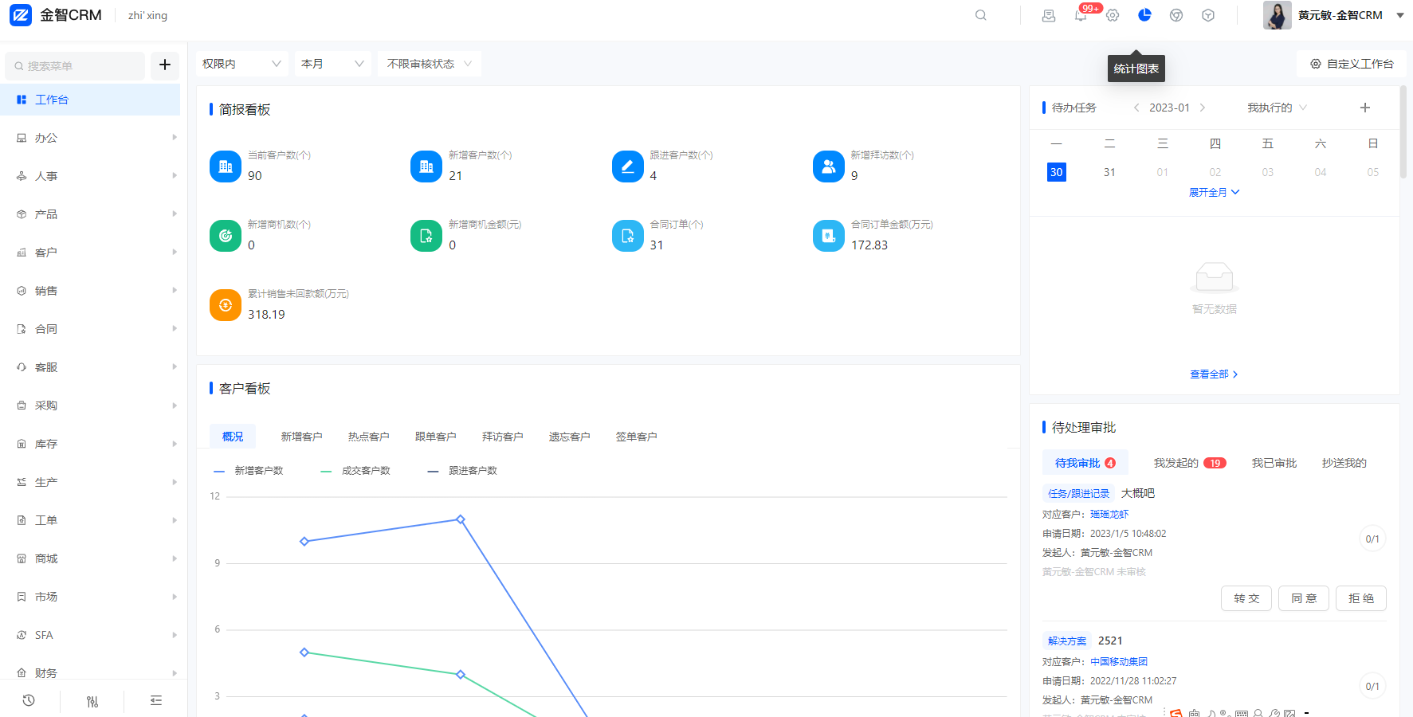Open the sliders settings icon at sidebar bottom
Screen dimensions: 1413x717
point(92,701)
